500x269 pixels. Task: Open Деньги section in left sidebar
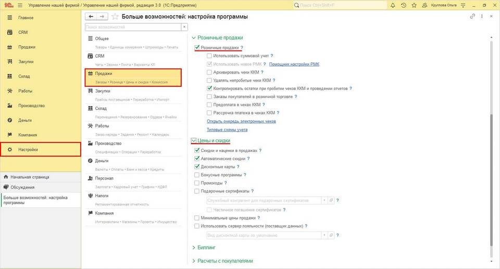coord(40,121)
